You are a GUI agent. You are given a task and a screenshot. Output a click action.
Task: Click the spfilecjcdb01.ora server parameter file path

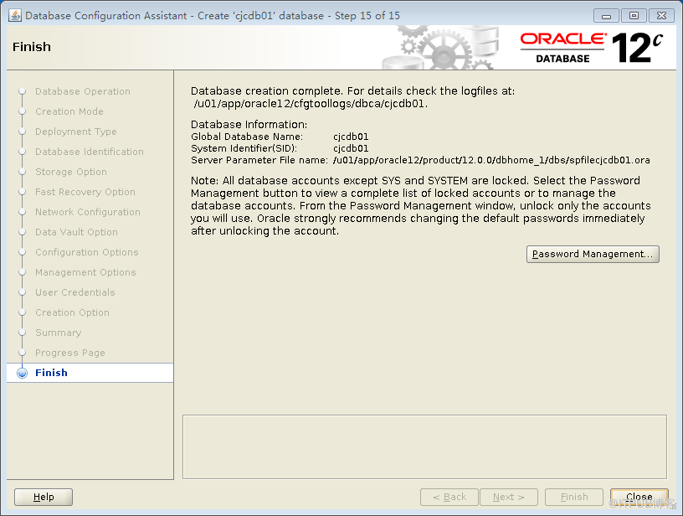coord(491,160)
